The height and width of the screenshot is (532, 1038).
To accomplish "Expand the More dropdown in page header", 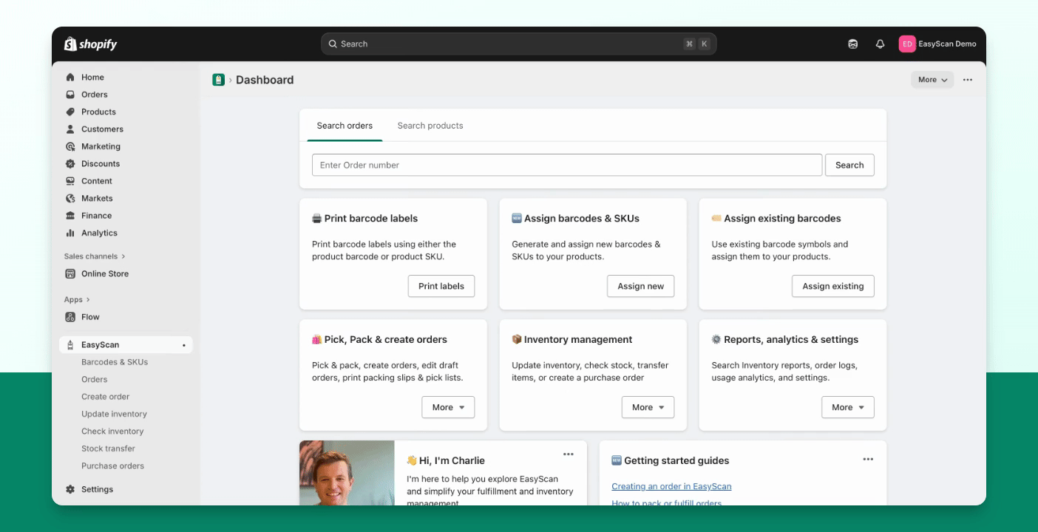I will 932,80.
